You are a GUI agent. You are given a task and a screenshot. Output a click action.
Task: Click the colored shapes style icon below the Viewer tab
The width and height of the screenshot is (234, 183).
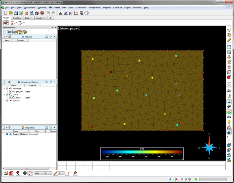[6, 23]
